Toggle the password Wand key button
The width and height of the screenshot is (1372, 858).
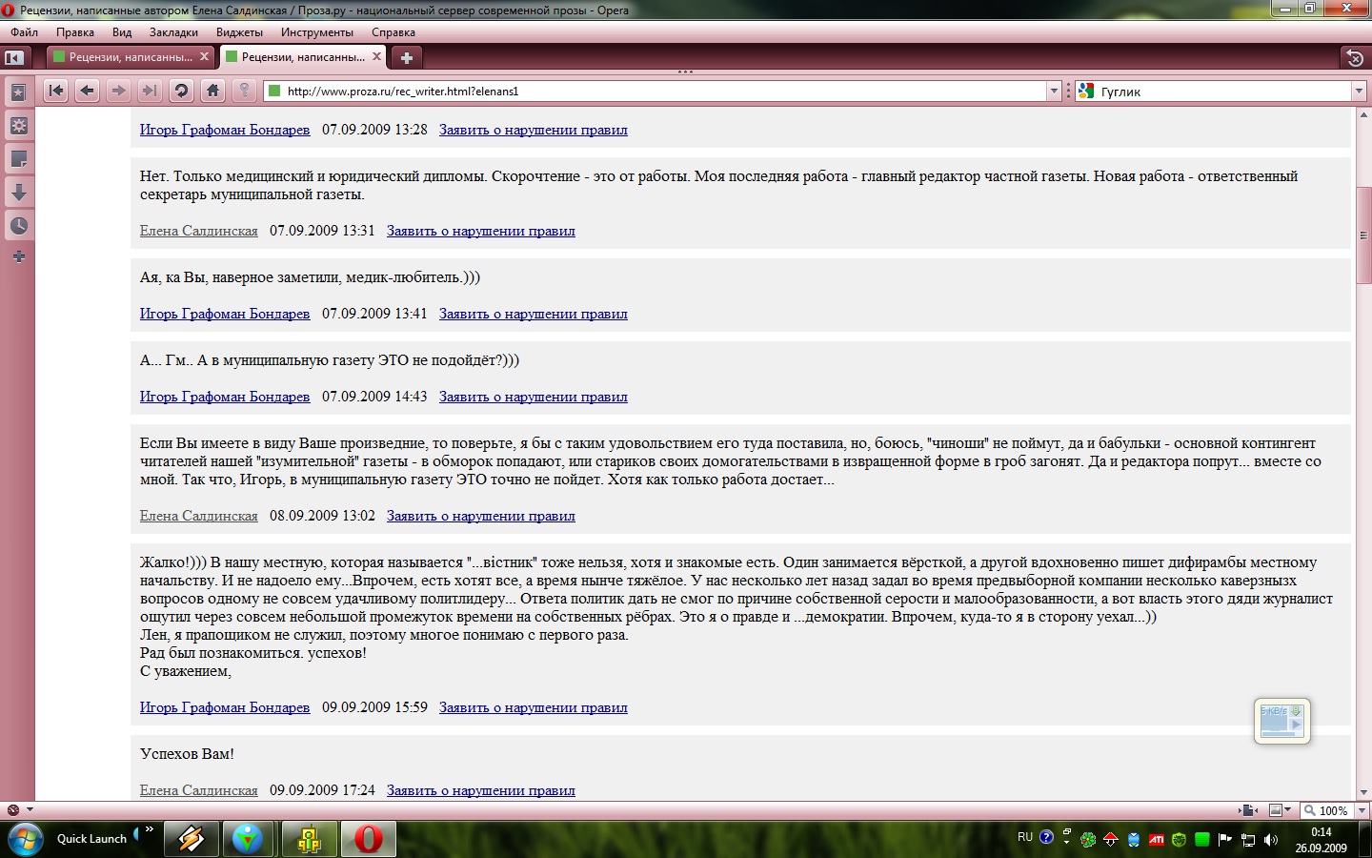click(x=244, y=91)
